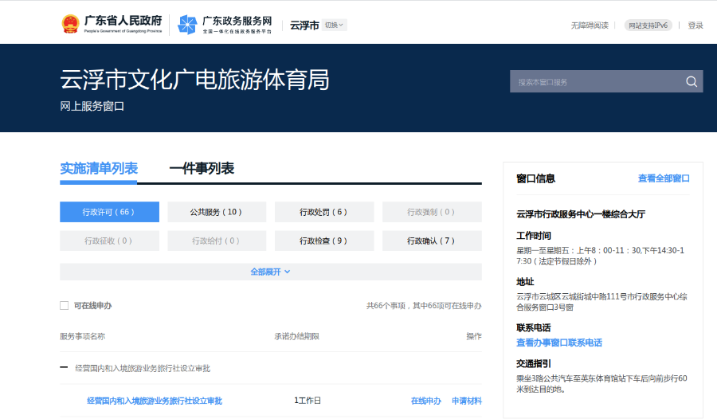This screenshot has height=419, width=717.
Task: Switch to the 一件事列表 tab
Action: coord(202,168)
